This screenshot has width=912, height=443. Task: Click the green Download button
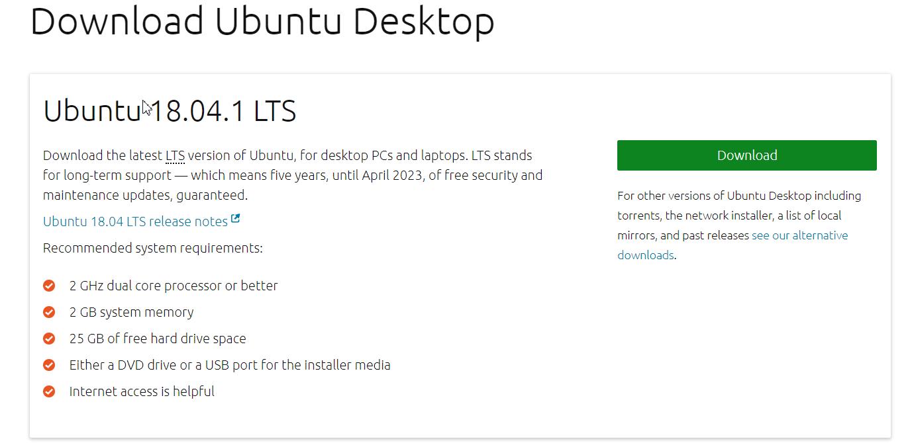[746, 155]
